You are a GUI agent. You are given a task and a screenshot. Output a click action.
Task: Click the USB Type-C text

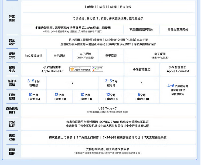coord(108,108)
